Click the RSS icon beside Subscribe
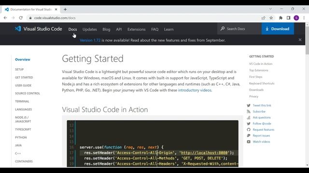The width and height of the screenshot is (309, 173). click(249, 111)
